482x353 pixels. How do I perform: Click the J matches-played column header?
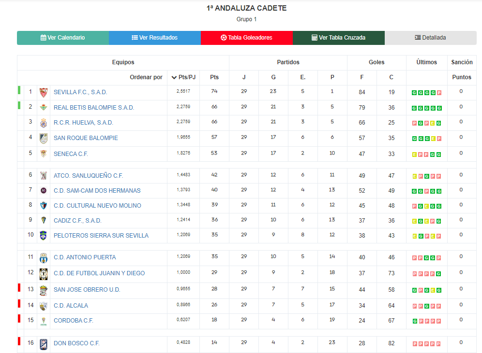click(244, 77)
